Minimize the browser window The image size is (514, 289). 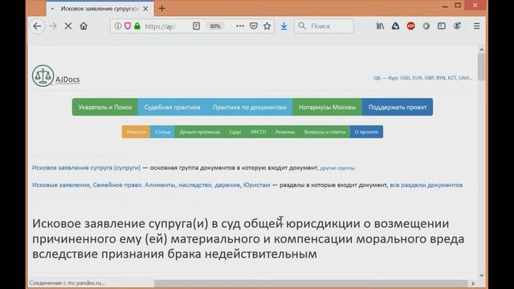pyautogui.click(x=445, y=6)
